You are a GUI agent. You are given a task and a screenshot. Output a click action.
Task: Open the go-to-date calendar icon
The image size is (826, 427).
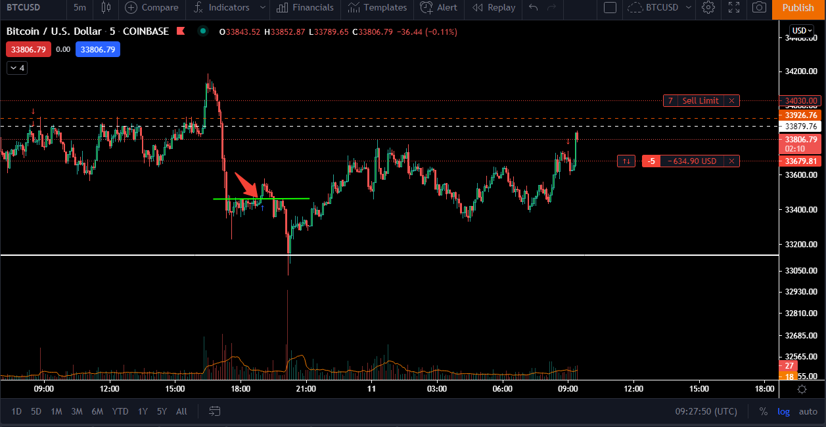[x=215, y=411]
